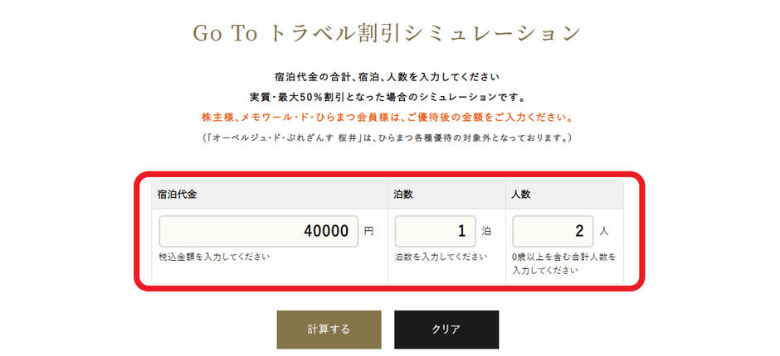Click the 税込金額を入力してください hint text
The height and width of the screenshot is (356, 780).
point(214,257)
